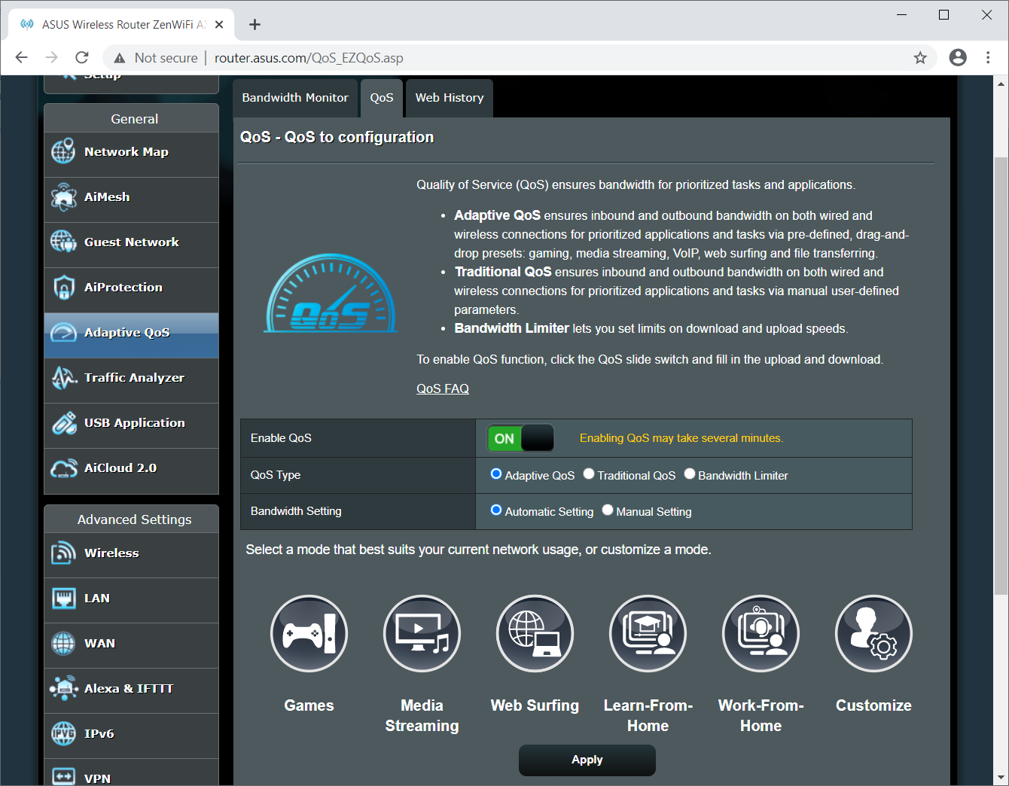Toggle the Enable QoS switch off
Image resolution: width=1009 pixels, height=786 pixels.
(520, 438)
